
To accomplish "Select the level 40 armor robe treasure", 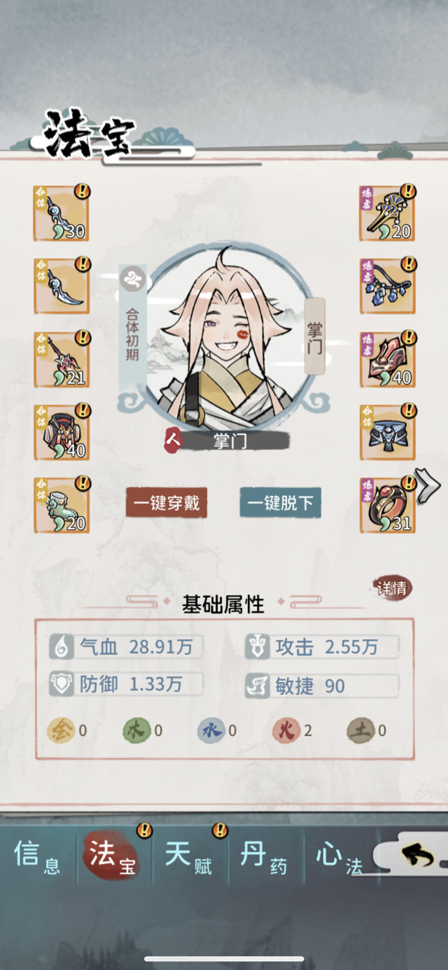I will (61, 432).
